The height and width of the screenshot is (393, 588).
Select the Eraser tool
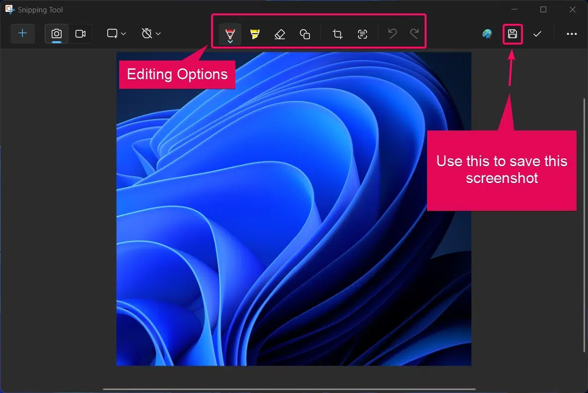(x=280, y=34)
